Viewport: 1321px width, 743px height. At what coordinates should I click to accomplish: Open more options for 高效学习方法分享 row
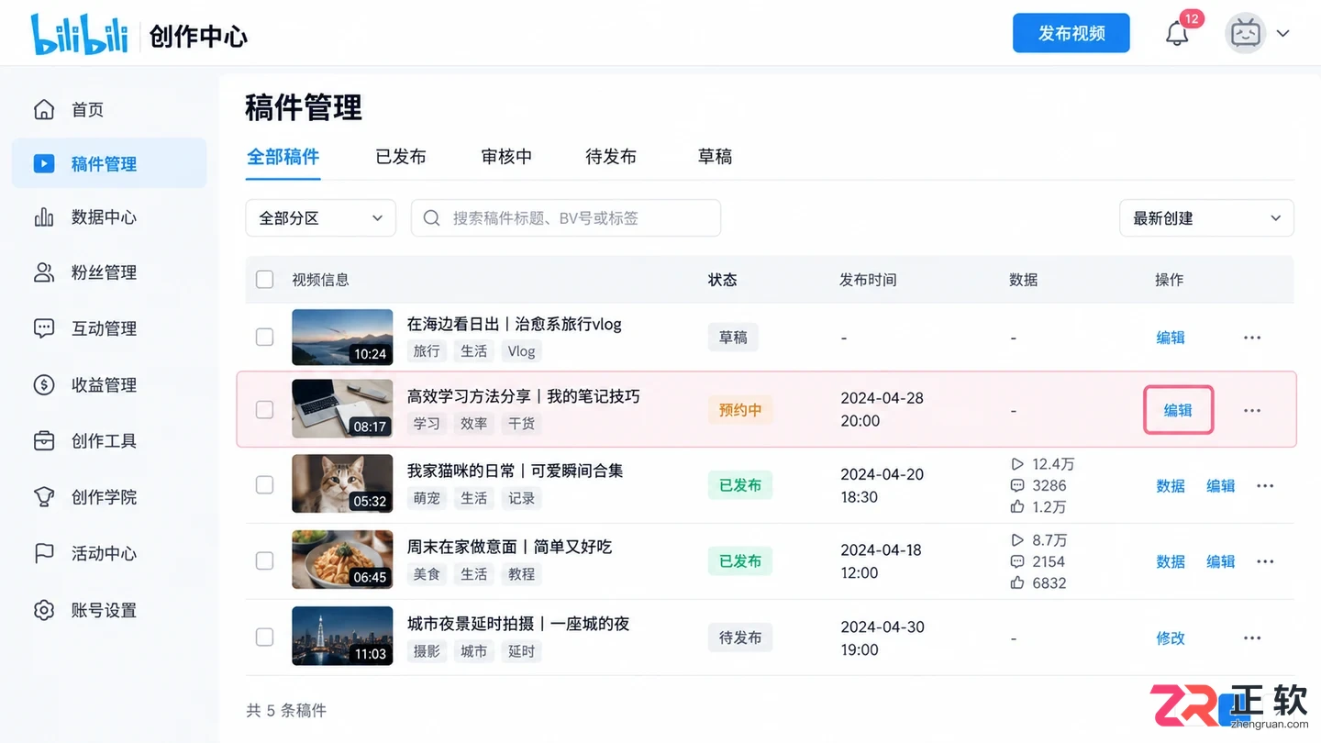1252,411
